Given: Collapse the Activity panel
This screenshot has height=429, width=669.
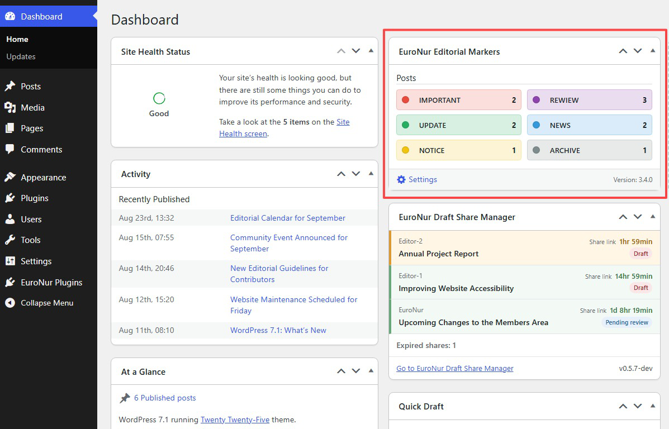Looking at the screenshot, I should tap(371, 174).
